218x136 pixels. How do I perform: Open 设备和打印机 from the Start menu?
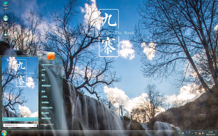(47, 108)
